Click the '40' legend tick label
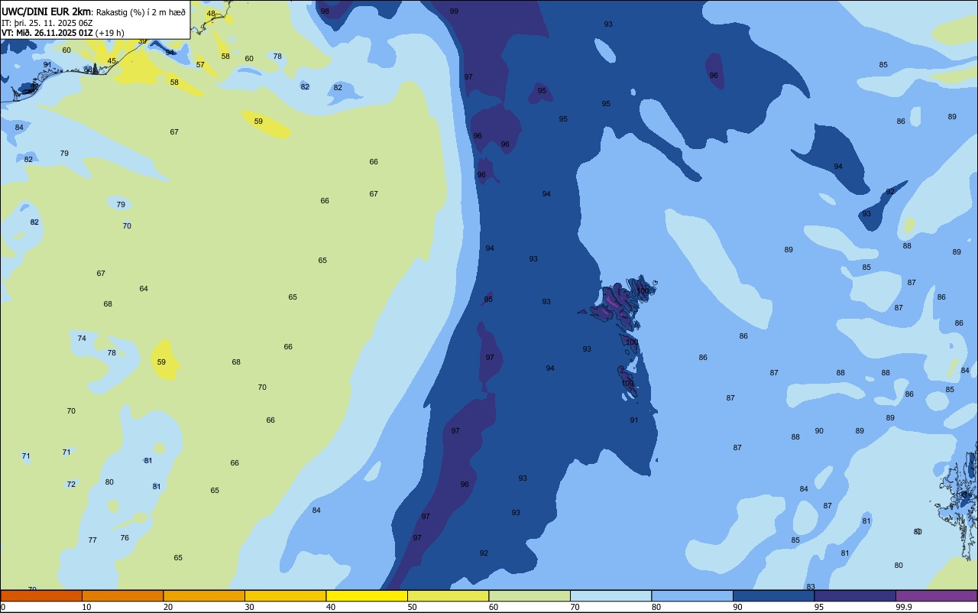This screenshot has height=613, width=978. (330, 607)
